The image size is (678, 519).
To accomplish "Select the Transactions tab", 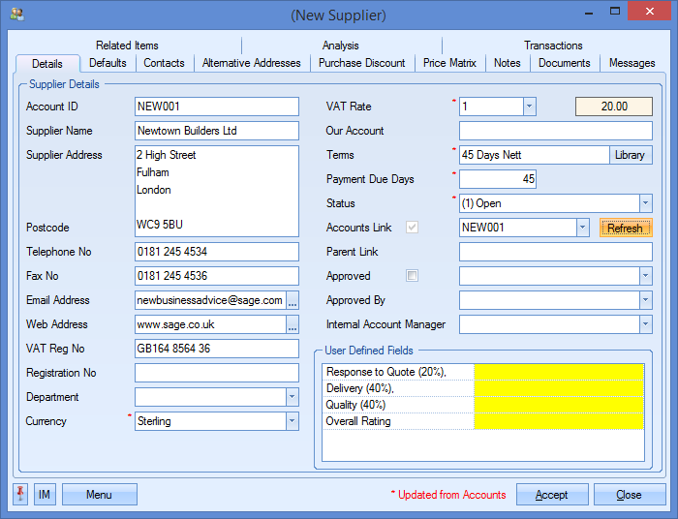I will pyautogui.click(x=553, y=46).
